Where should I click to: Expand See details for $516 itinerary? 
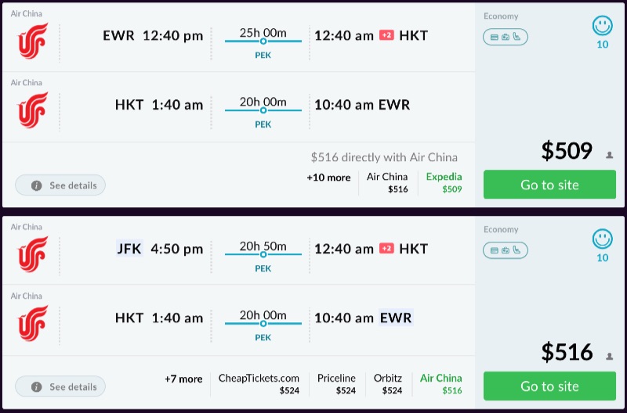pos(60,386)
